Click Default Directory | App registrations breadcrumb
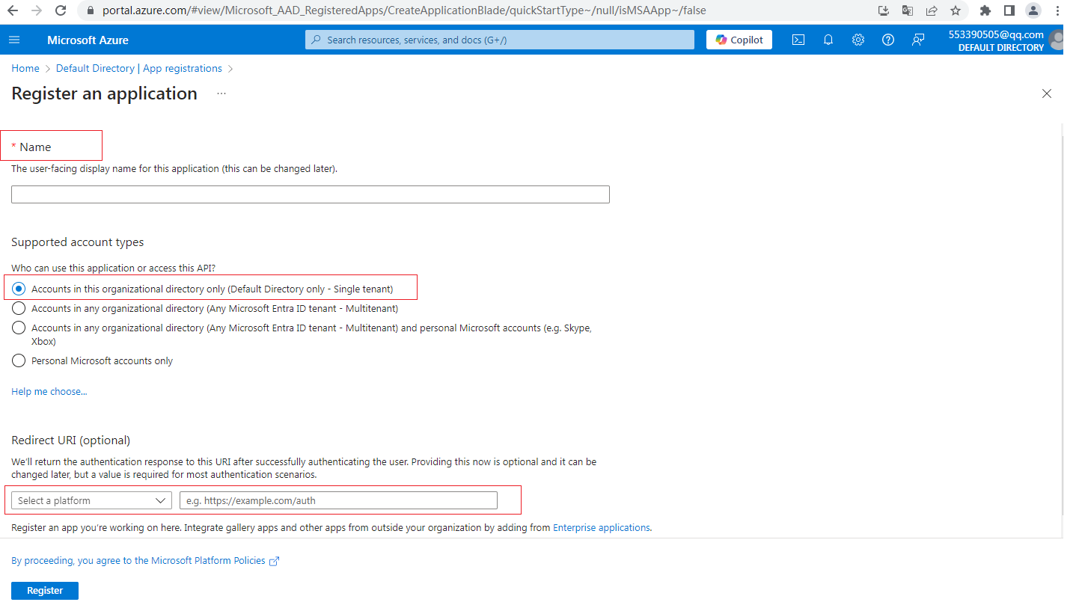 click(x=139, y=68)
